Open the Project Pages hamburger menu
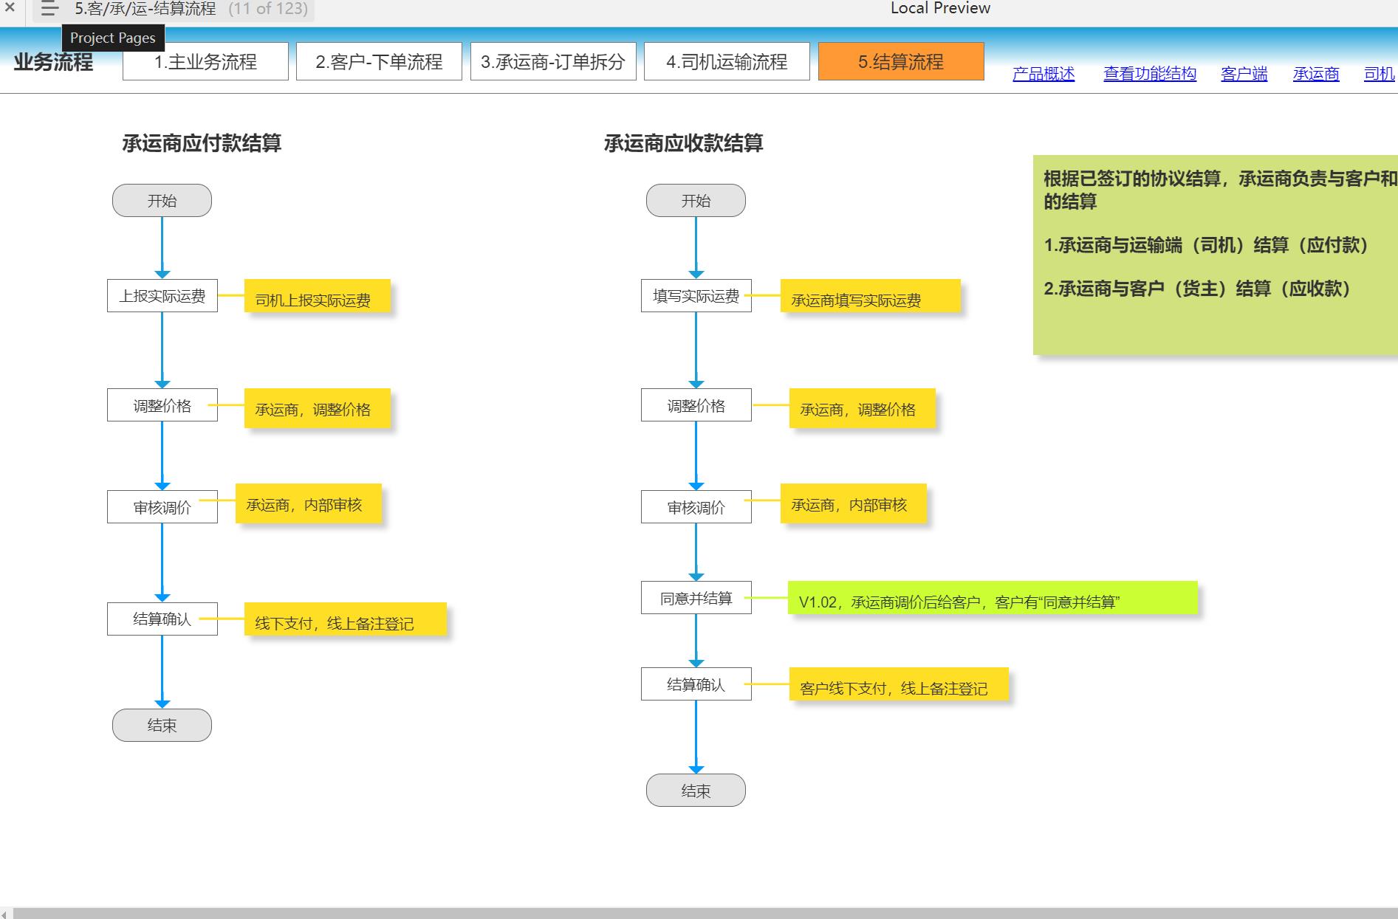Image resolution: width=1398 pixels, height=919 pixels. click(x=49, y=9)
